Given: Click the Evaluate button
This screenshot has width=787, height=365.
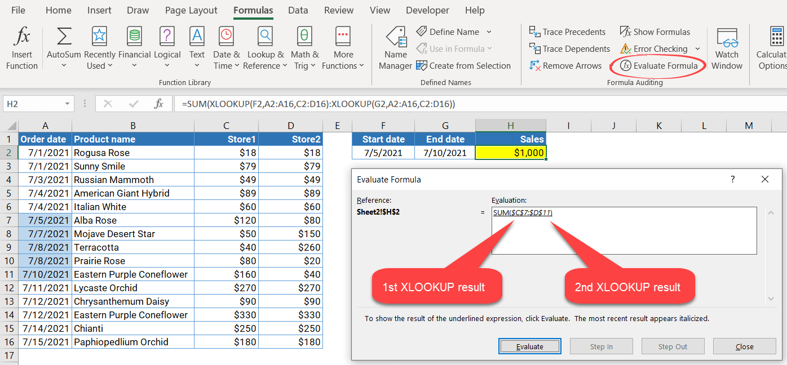Looking at the screenshot, I should [x=529, y=346].
